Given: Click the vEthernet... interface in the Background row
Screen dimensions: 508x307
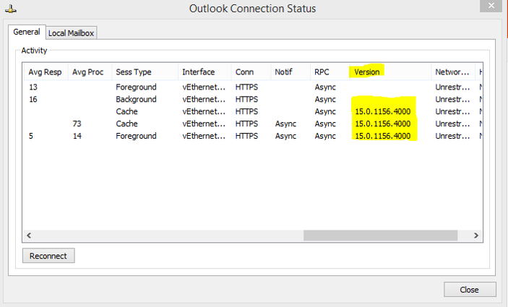Looking at the screenshot, I should tap(204, 100).
